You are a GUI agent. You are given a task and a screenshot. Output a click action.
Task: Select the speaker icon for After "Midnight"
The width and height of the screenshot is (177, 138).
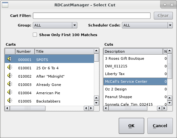coord(10,75)
